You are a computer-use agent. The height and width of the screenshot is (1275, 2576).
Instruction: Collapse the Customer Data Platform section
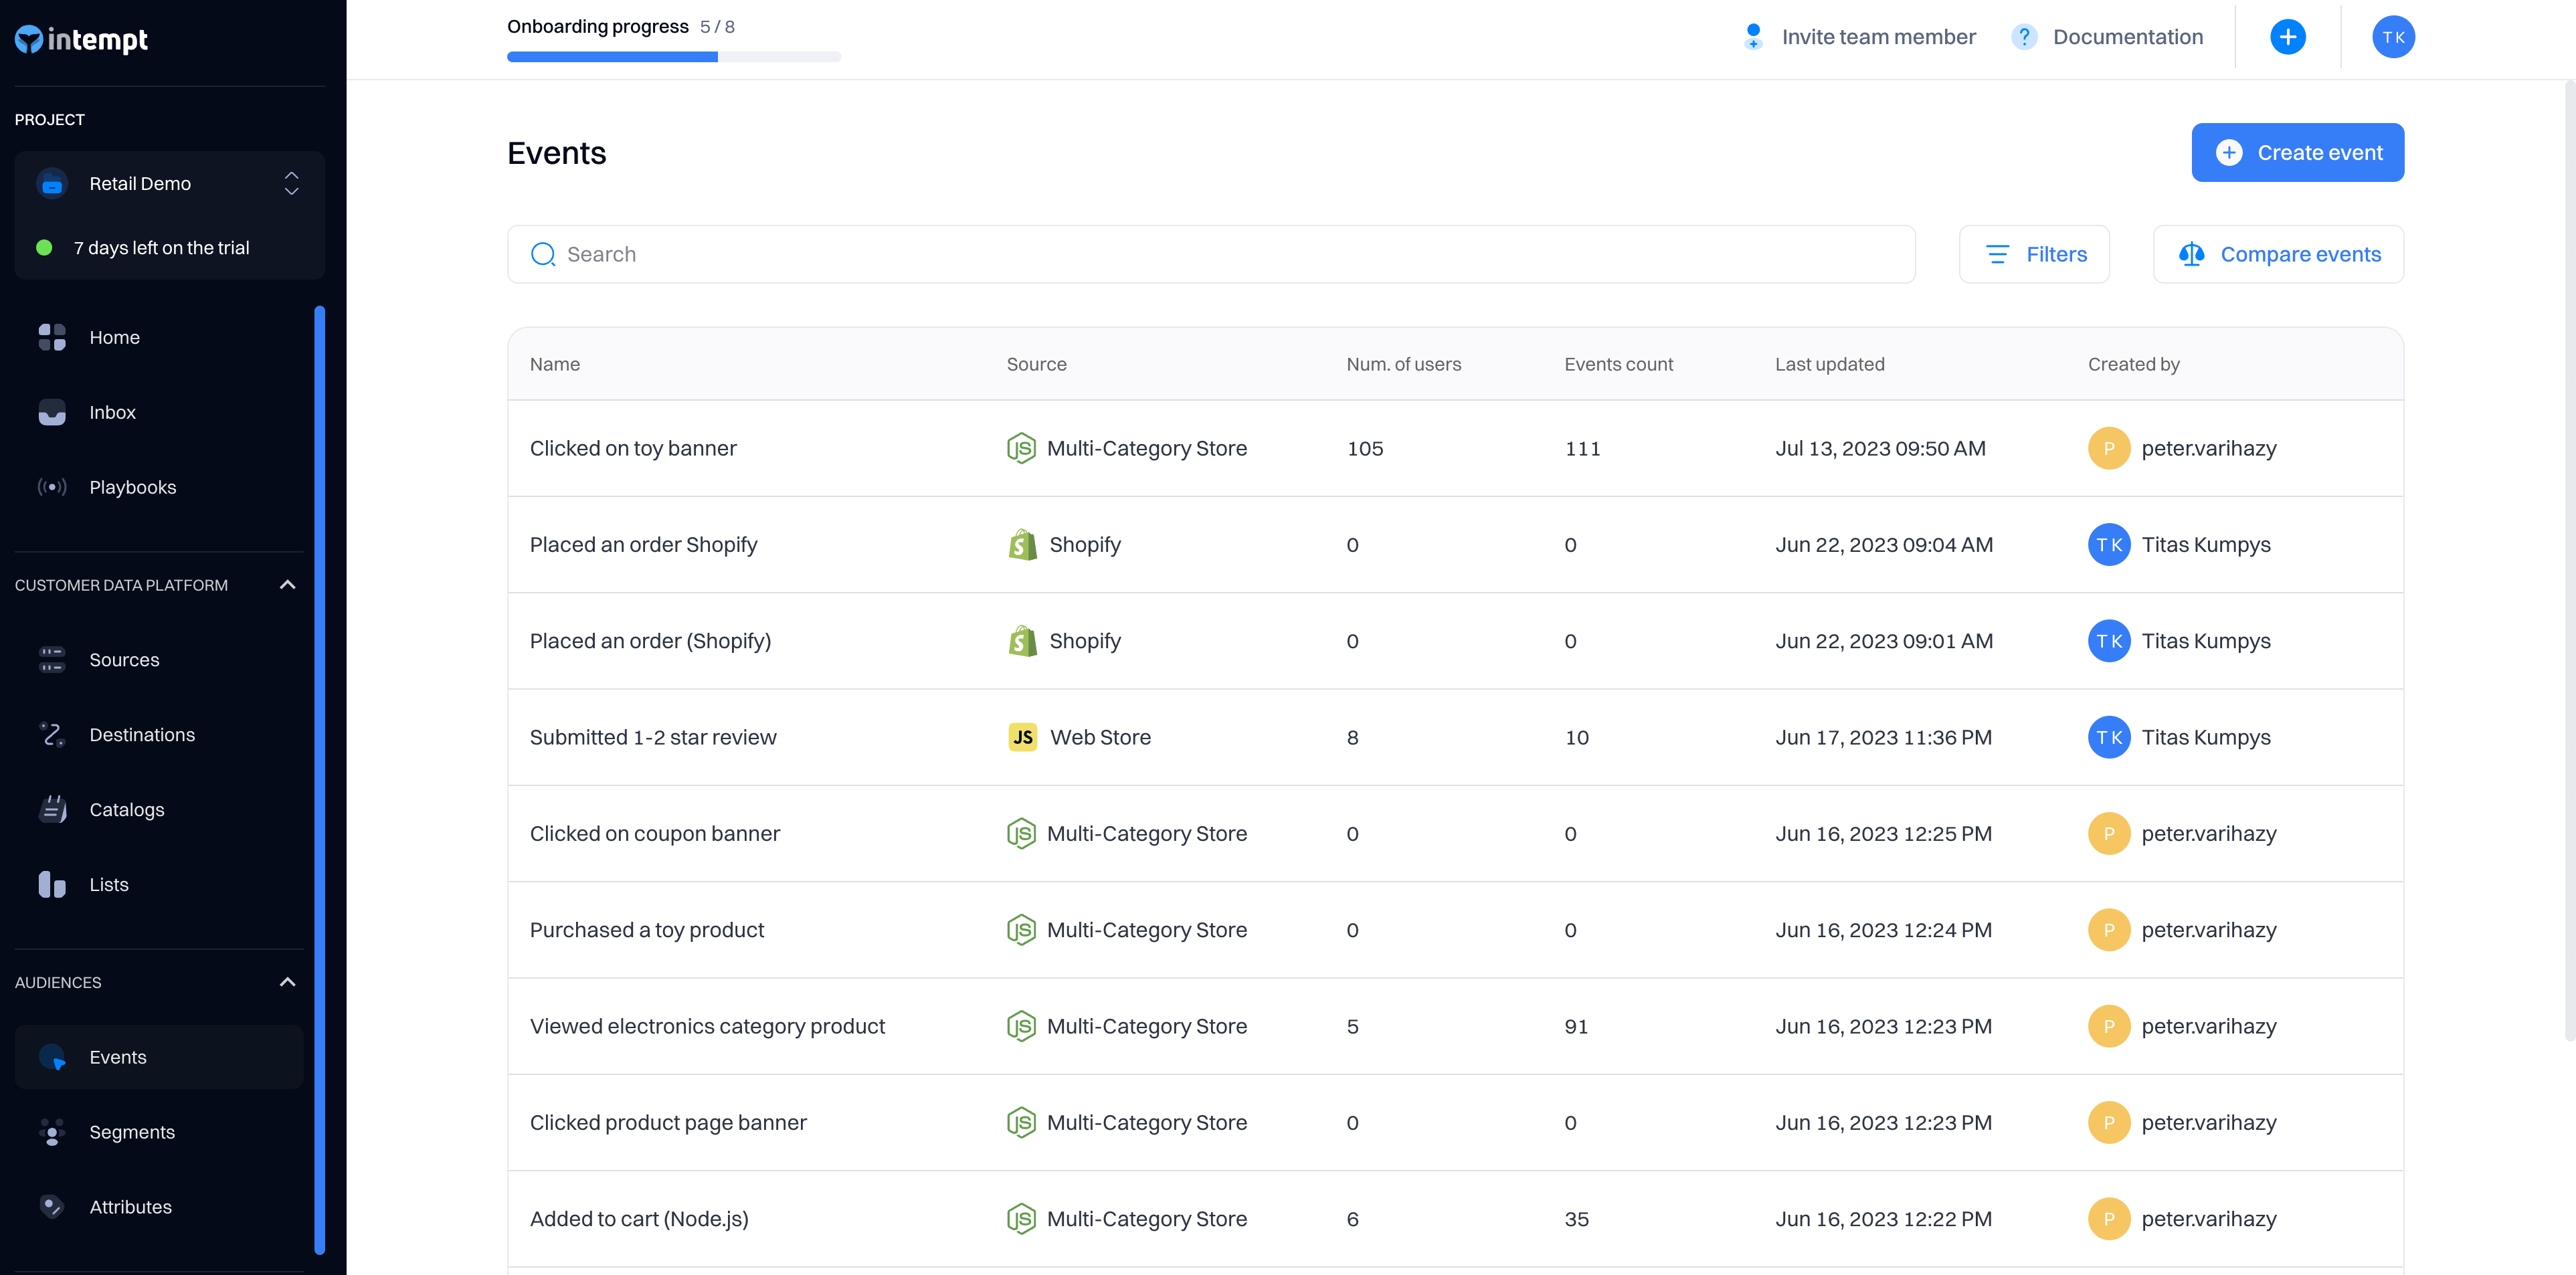click(287, 585)
